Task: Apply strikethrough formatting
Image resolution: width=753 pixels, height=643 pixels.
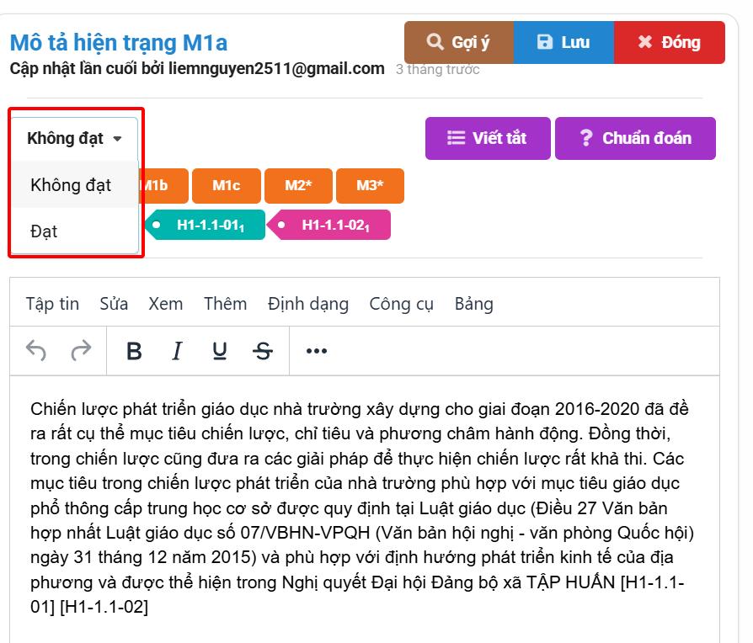Action: [263, 351]
